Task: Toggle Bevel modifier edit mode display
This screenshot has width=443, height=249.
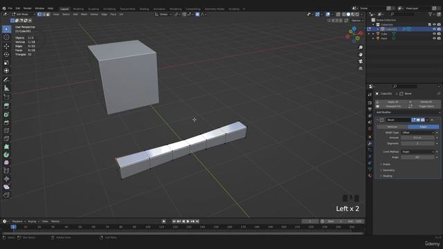Action: [413, 120]
